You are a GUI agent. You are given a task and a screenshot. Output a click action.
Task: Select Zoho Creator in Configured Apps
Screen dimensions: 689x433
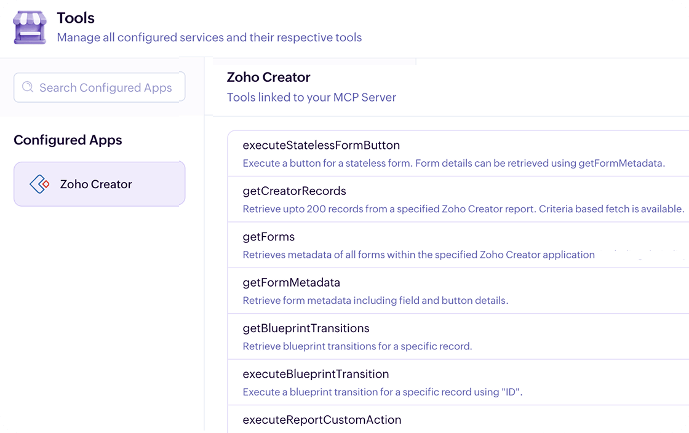pos(99,184)
